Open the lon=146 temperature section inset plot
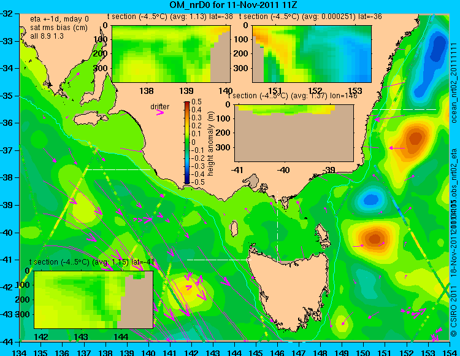Image resolution: width=460 pixels, height=356 pixels. point(294,133)
